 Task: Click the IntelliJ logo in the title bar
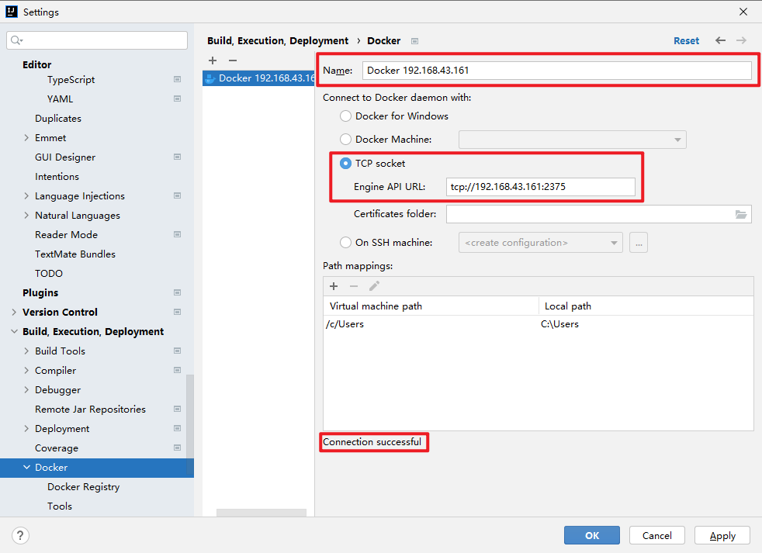coord(11,12)
